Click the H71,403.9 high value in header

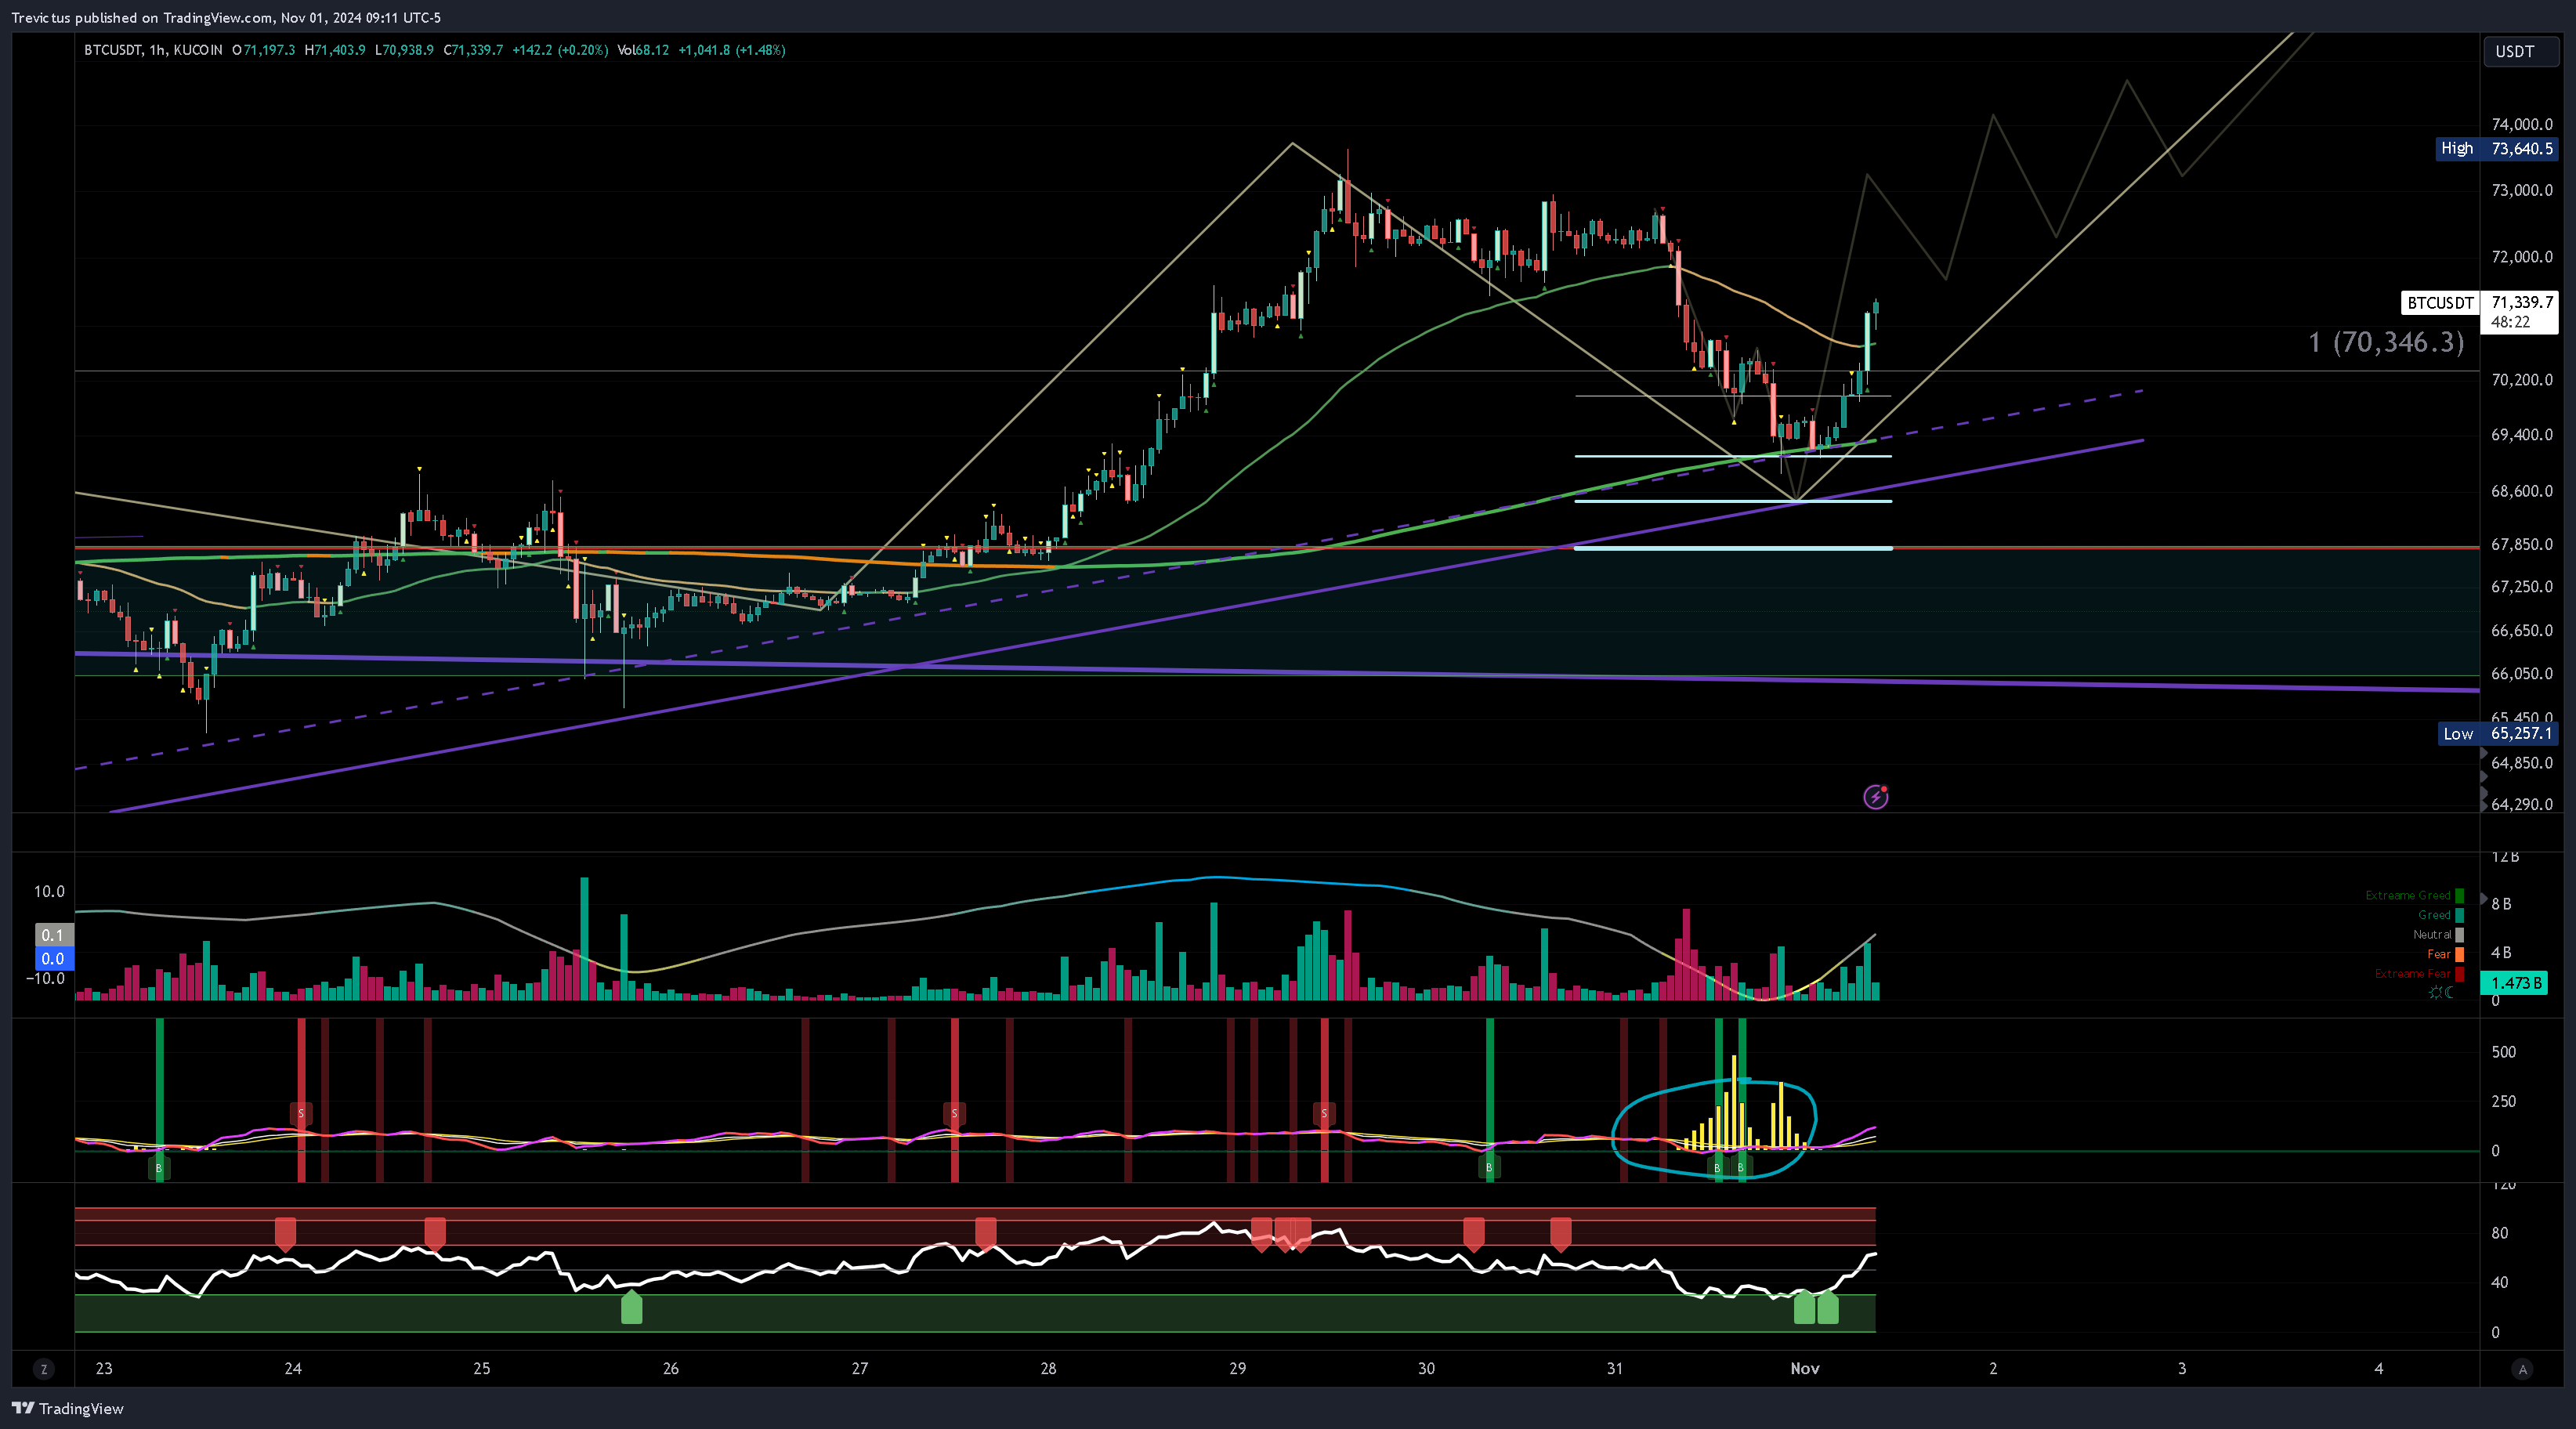[335, 50]
